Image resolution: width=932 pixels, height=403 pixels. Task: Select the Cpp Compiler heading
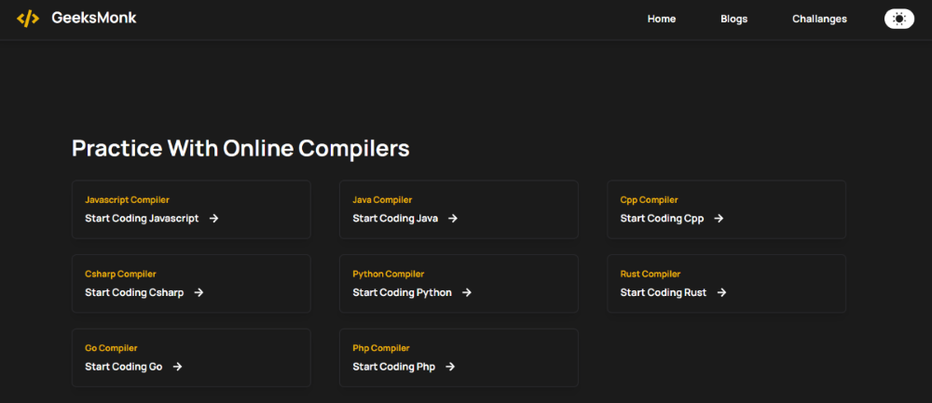coord(649,200)
